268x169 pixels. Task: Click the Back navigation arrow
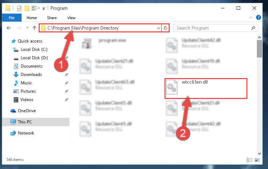(x=9, y=28)
